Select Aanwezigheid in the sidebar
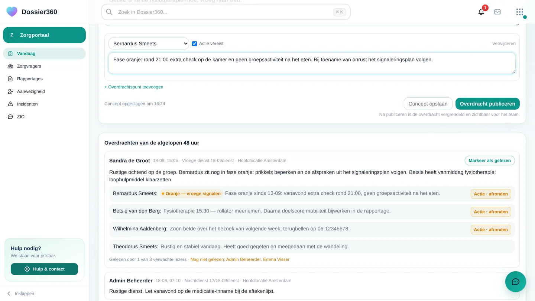Viewport: 535px width, 301px height. (44, 91)
